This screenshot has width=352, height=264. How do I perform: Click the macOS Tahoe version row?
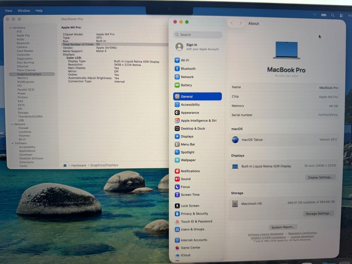(x=284, y=140)
